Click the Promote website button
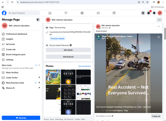This screenshot has height=121, width=166. tap(57, 39)
